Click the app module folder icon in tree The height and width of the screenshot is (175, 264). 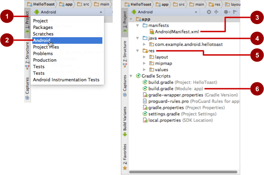click(x=138, y=19)
